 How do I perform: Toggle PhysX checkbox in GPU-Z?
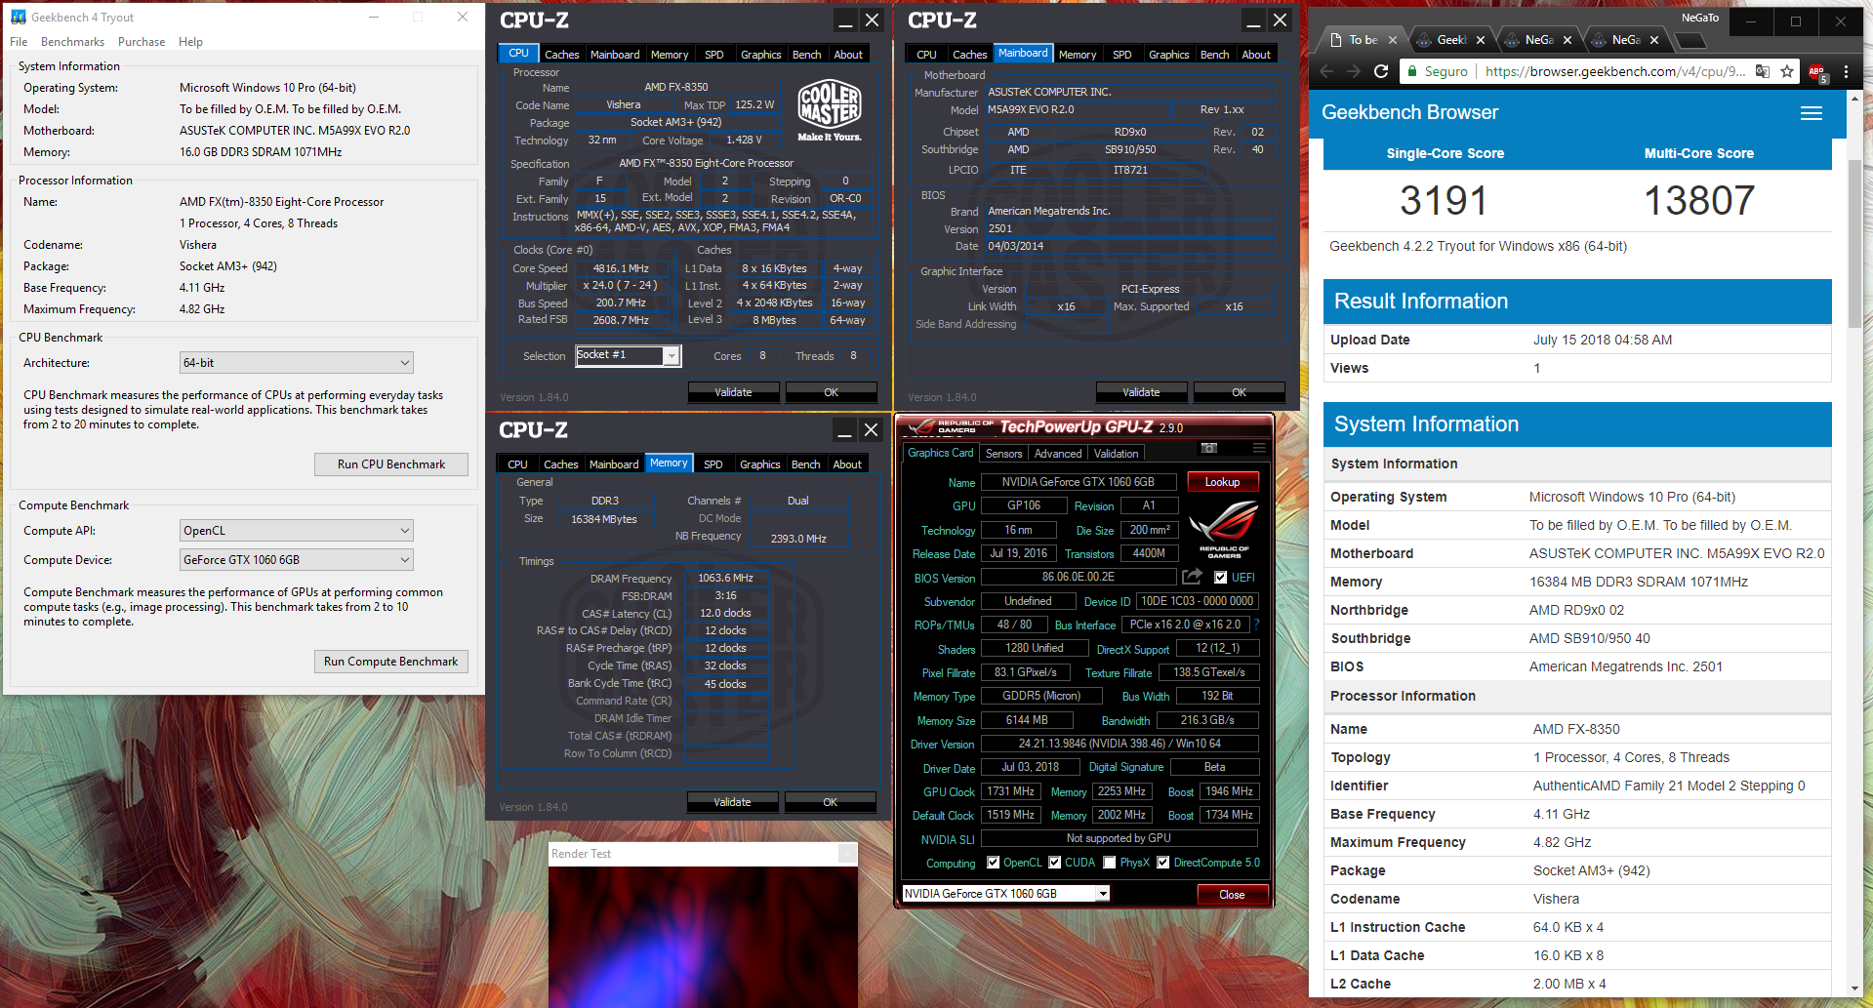(1109, 863)
